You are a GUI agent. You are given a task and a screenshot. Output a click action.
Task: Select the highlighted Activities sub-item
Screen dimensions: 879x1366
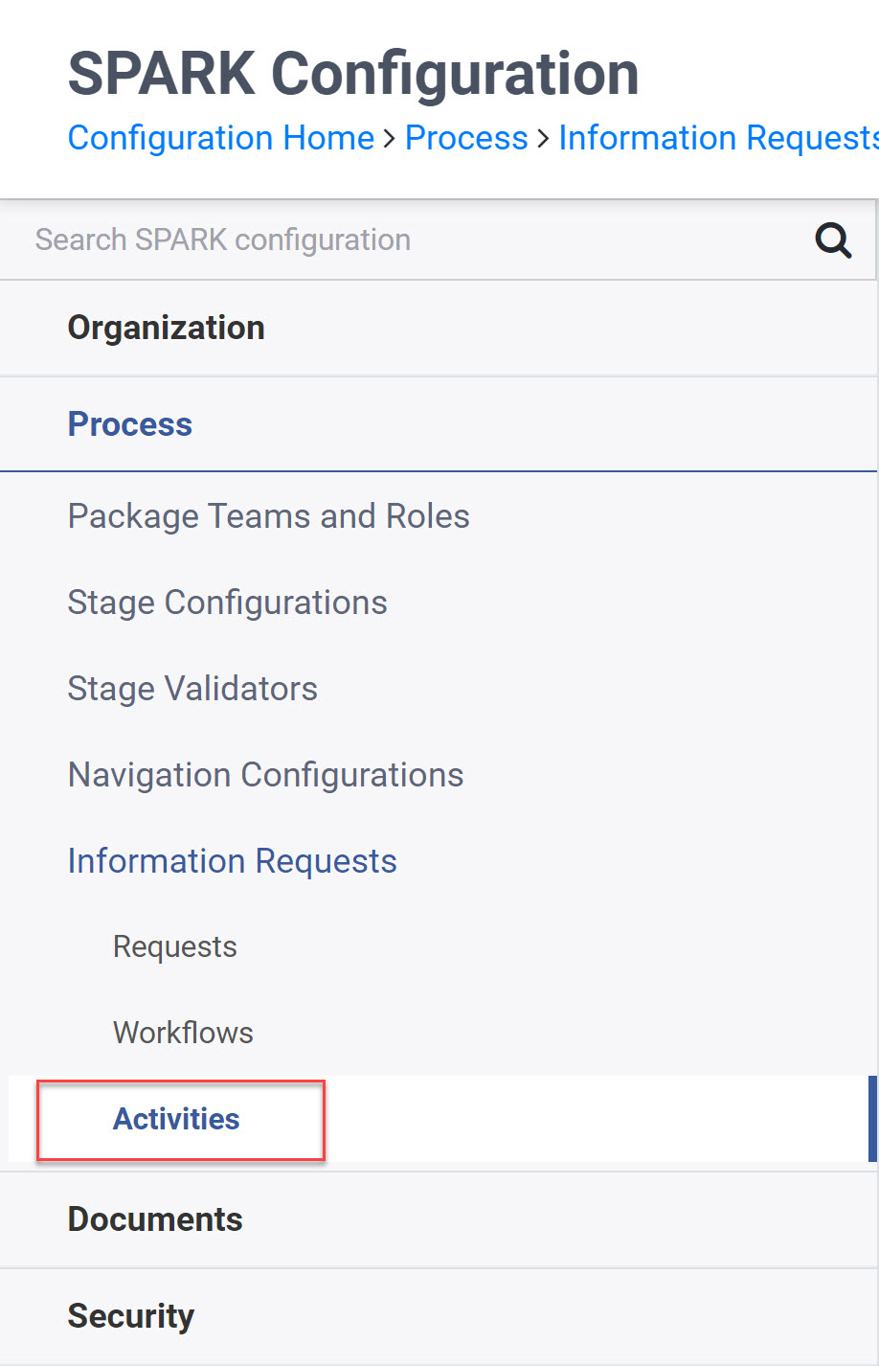point(176,1119)
